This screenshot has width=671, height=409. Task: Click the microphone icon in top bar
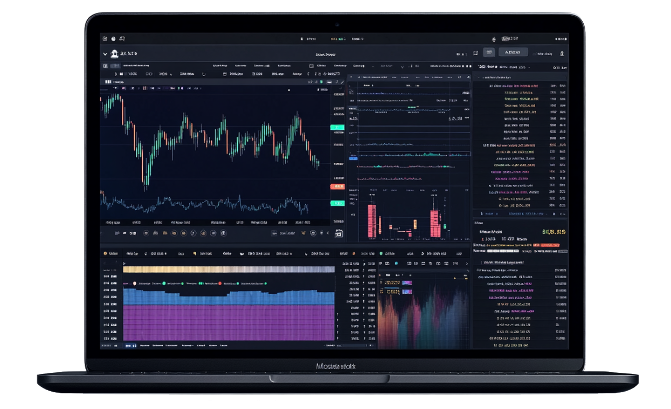(493, 39)
